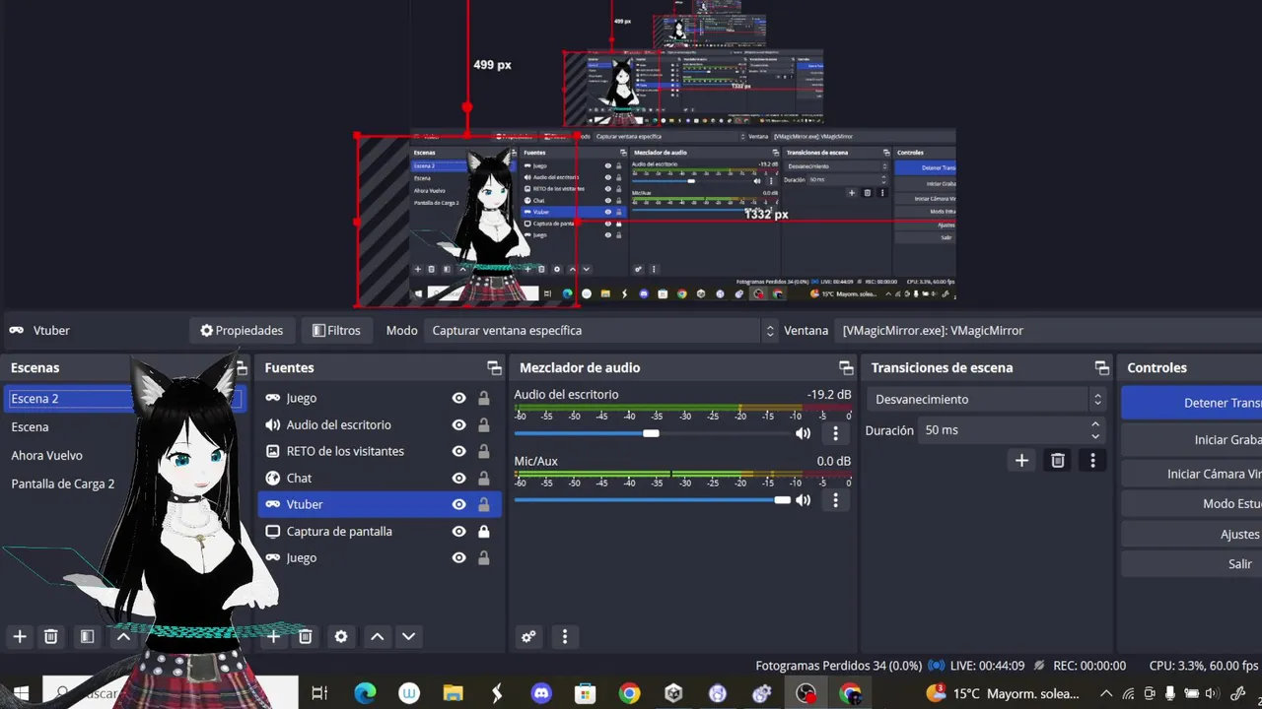Open Audio del escritorio options menu
This screenshot has height=709, width=1262.
click(835, 433)
